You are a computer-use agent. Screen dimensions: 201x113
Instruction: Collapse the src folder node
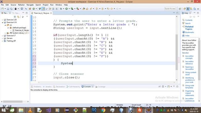(x=5, y=25)
